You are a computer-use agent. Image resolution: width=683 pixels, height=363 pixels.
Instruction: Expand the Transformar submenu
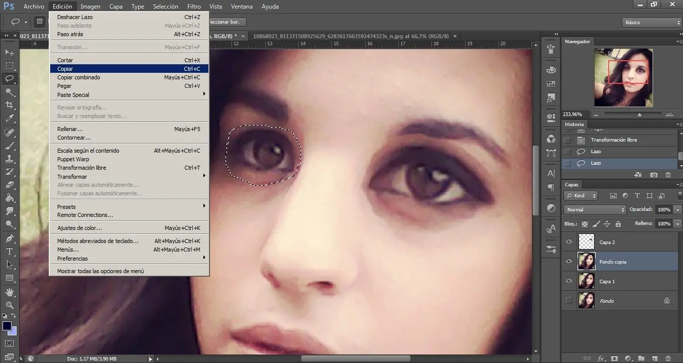(x=129, y=176)
